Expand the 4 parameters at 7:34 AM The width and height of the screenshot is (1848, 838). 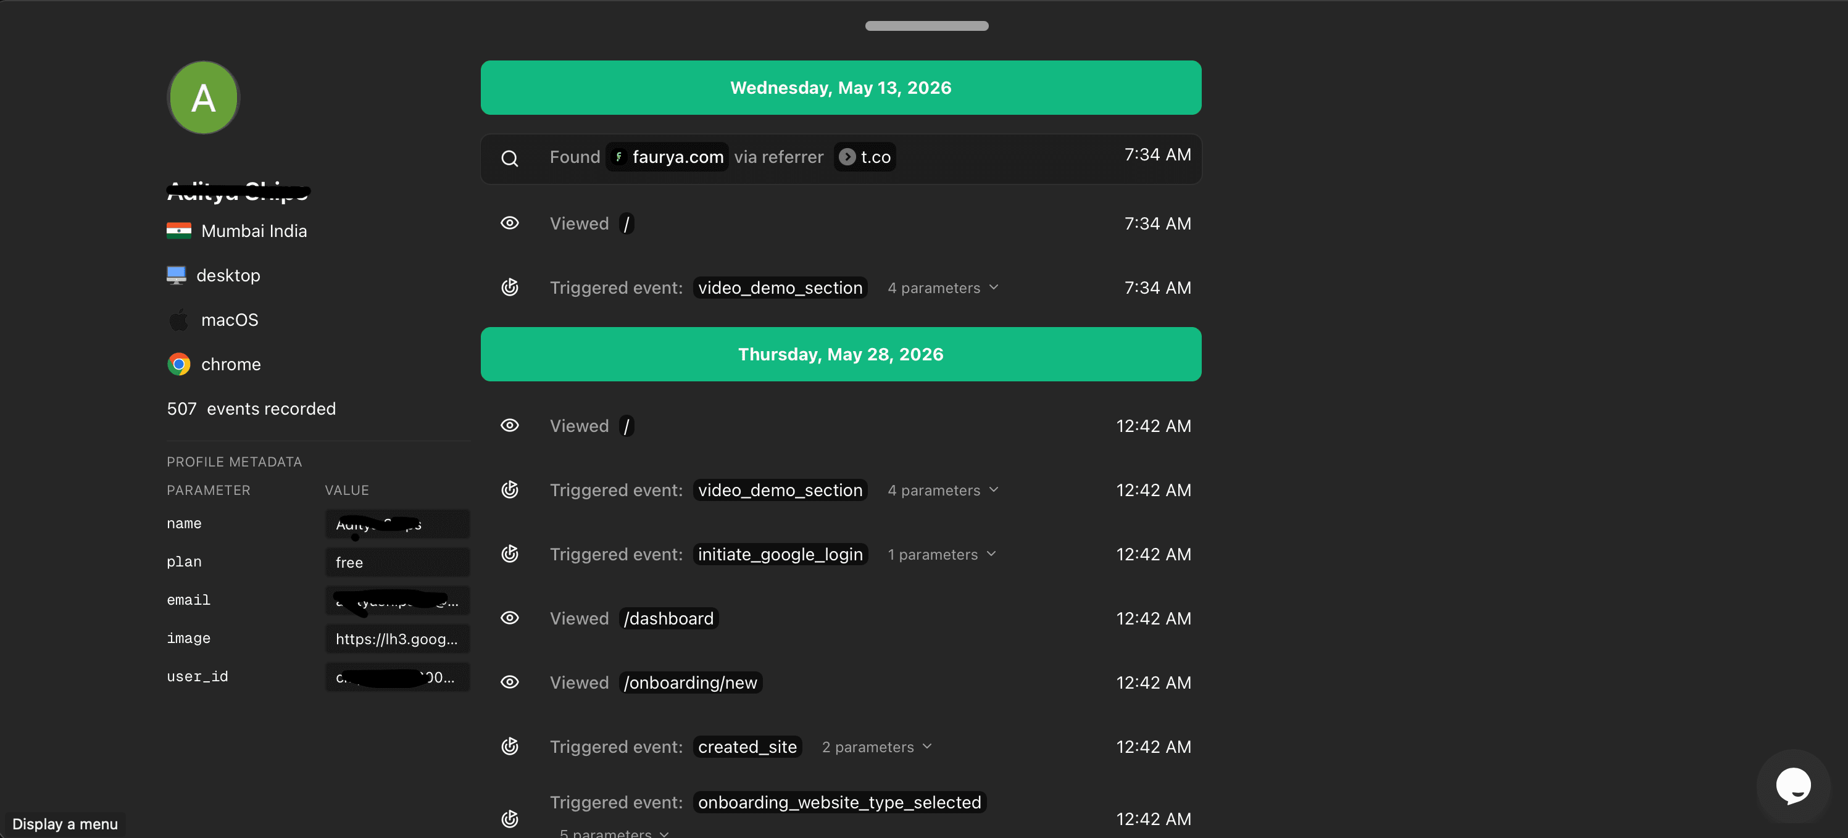coord(943,288)
